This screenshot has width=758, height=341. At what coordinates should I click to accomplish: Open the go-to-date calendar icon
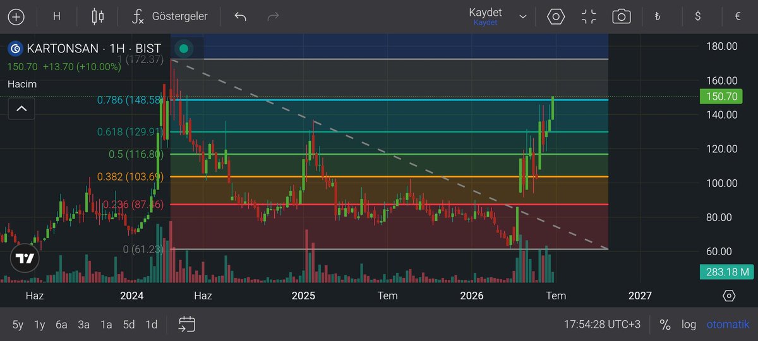(186, 325)
